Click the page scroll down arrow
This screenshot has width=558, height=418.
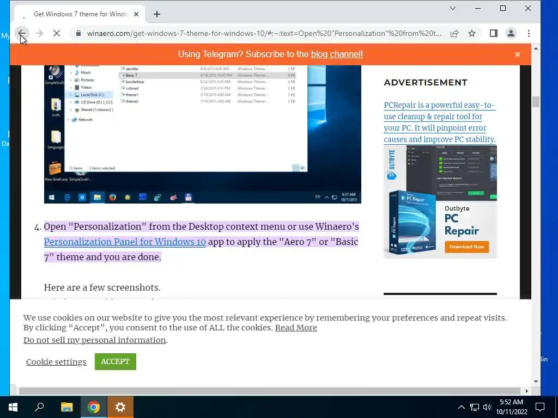[x=536, y=382]
